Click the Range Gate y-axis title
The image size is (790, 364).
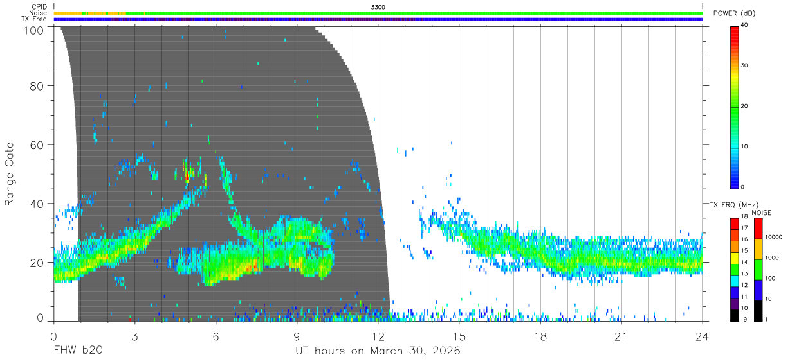click(10, 175)
